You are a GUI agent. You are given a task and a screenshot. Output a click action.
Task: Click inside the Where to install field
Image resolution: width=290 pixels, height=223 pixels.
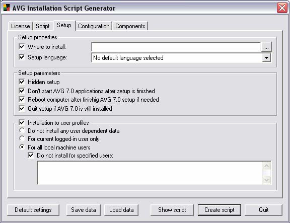(176, 47)
